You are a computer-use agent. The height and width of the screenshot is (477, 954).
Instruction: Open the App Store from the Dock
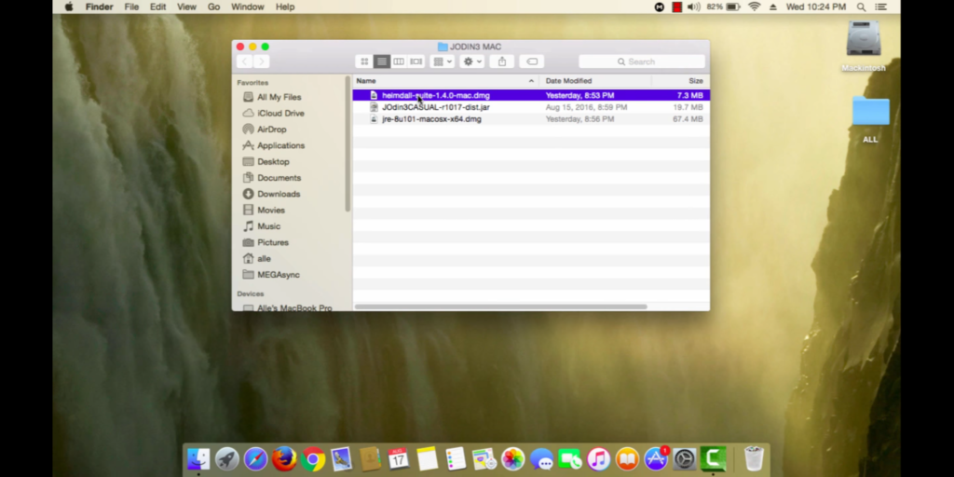[x=656, y=458]
